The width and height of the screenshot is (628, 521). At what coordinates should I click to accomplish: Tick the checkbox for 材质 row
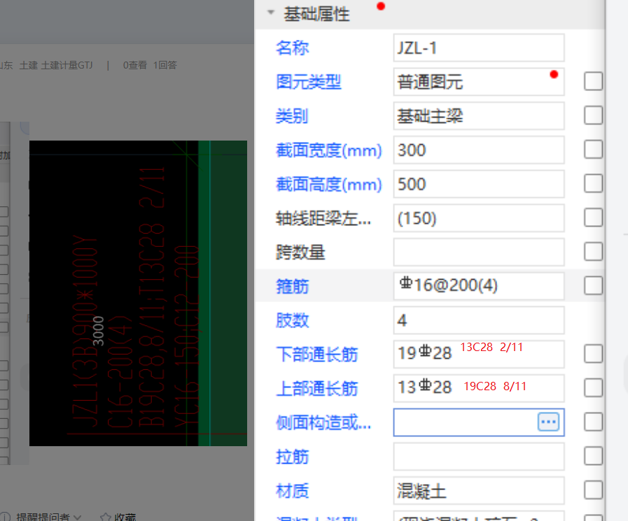[x=593, y=490]
